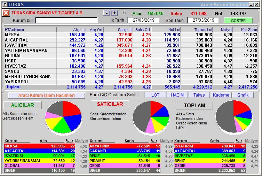Viewport: 262px width, 176px height.
Task: Click the TOPLAM button
Action: 194,105
